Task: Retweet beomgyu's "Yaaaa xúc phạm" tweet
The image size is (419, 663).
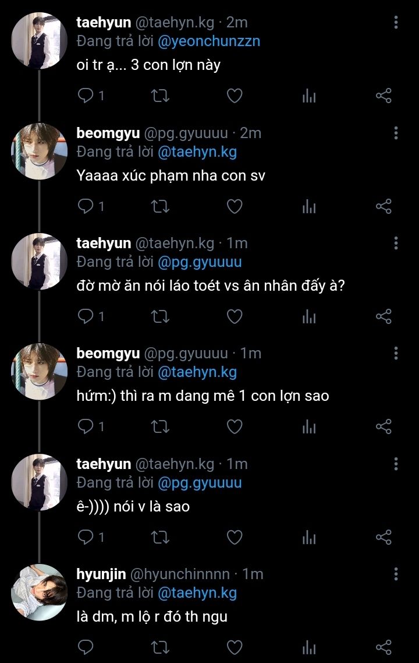Action: [x=160, y=206]
